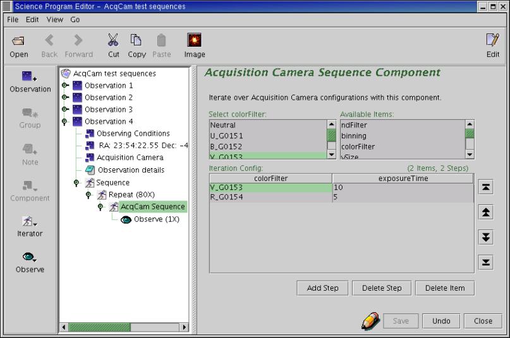The image size is (510, 338).
Task: Click the Copy toolbar icon
Action: point(136,40)
